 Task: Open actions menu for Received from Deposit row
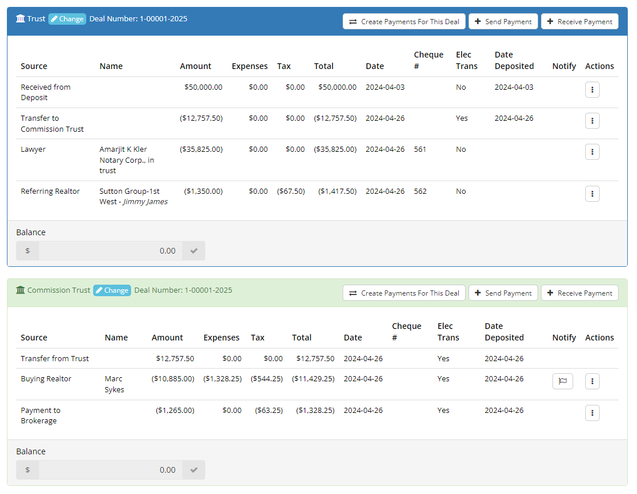coord(592,90)
